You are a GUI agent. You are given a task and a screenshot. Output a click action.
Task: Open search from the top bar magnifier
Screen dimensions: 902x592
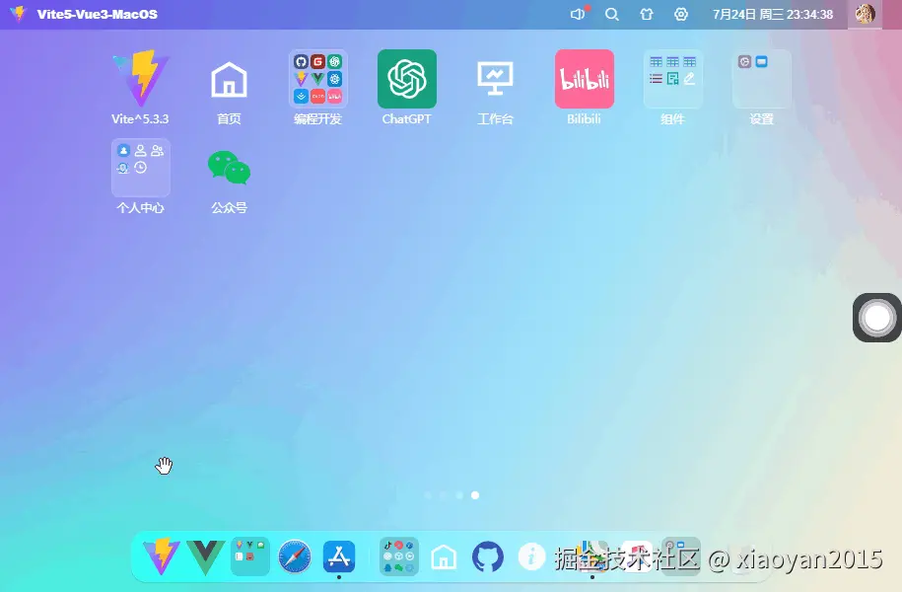[x=612, y=15]
